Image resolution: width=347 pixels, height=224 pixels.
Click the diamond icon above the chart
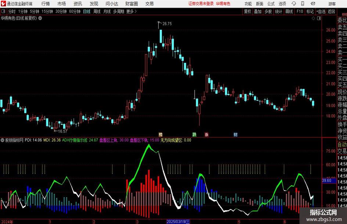[x=313, y=18]
